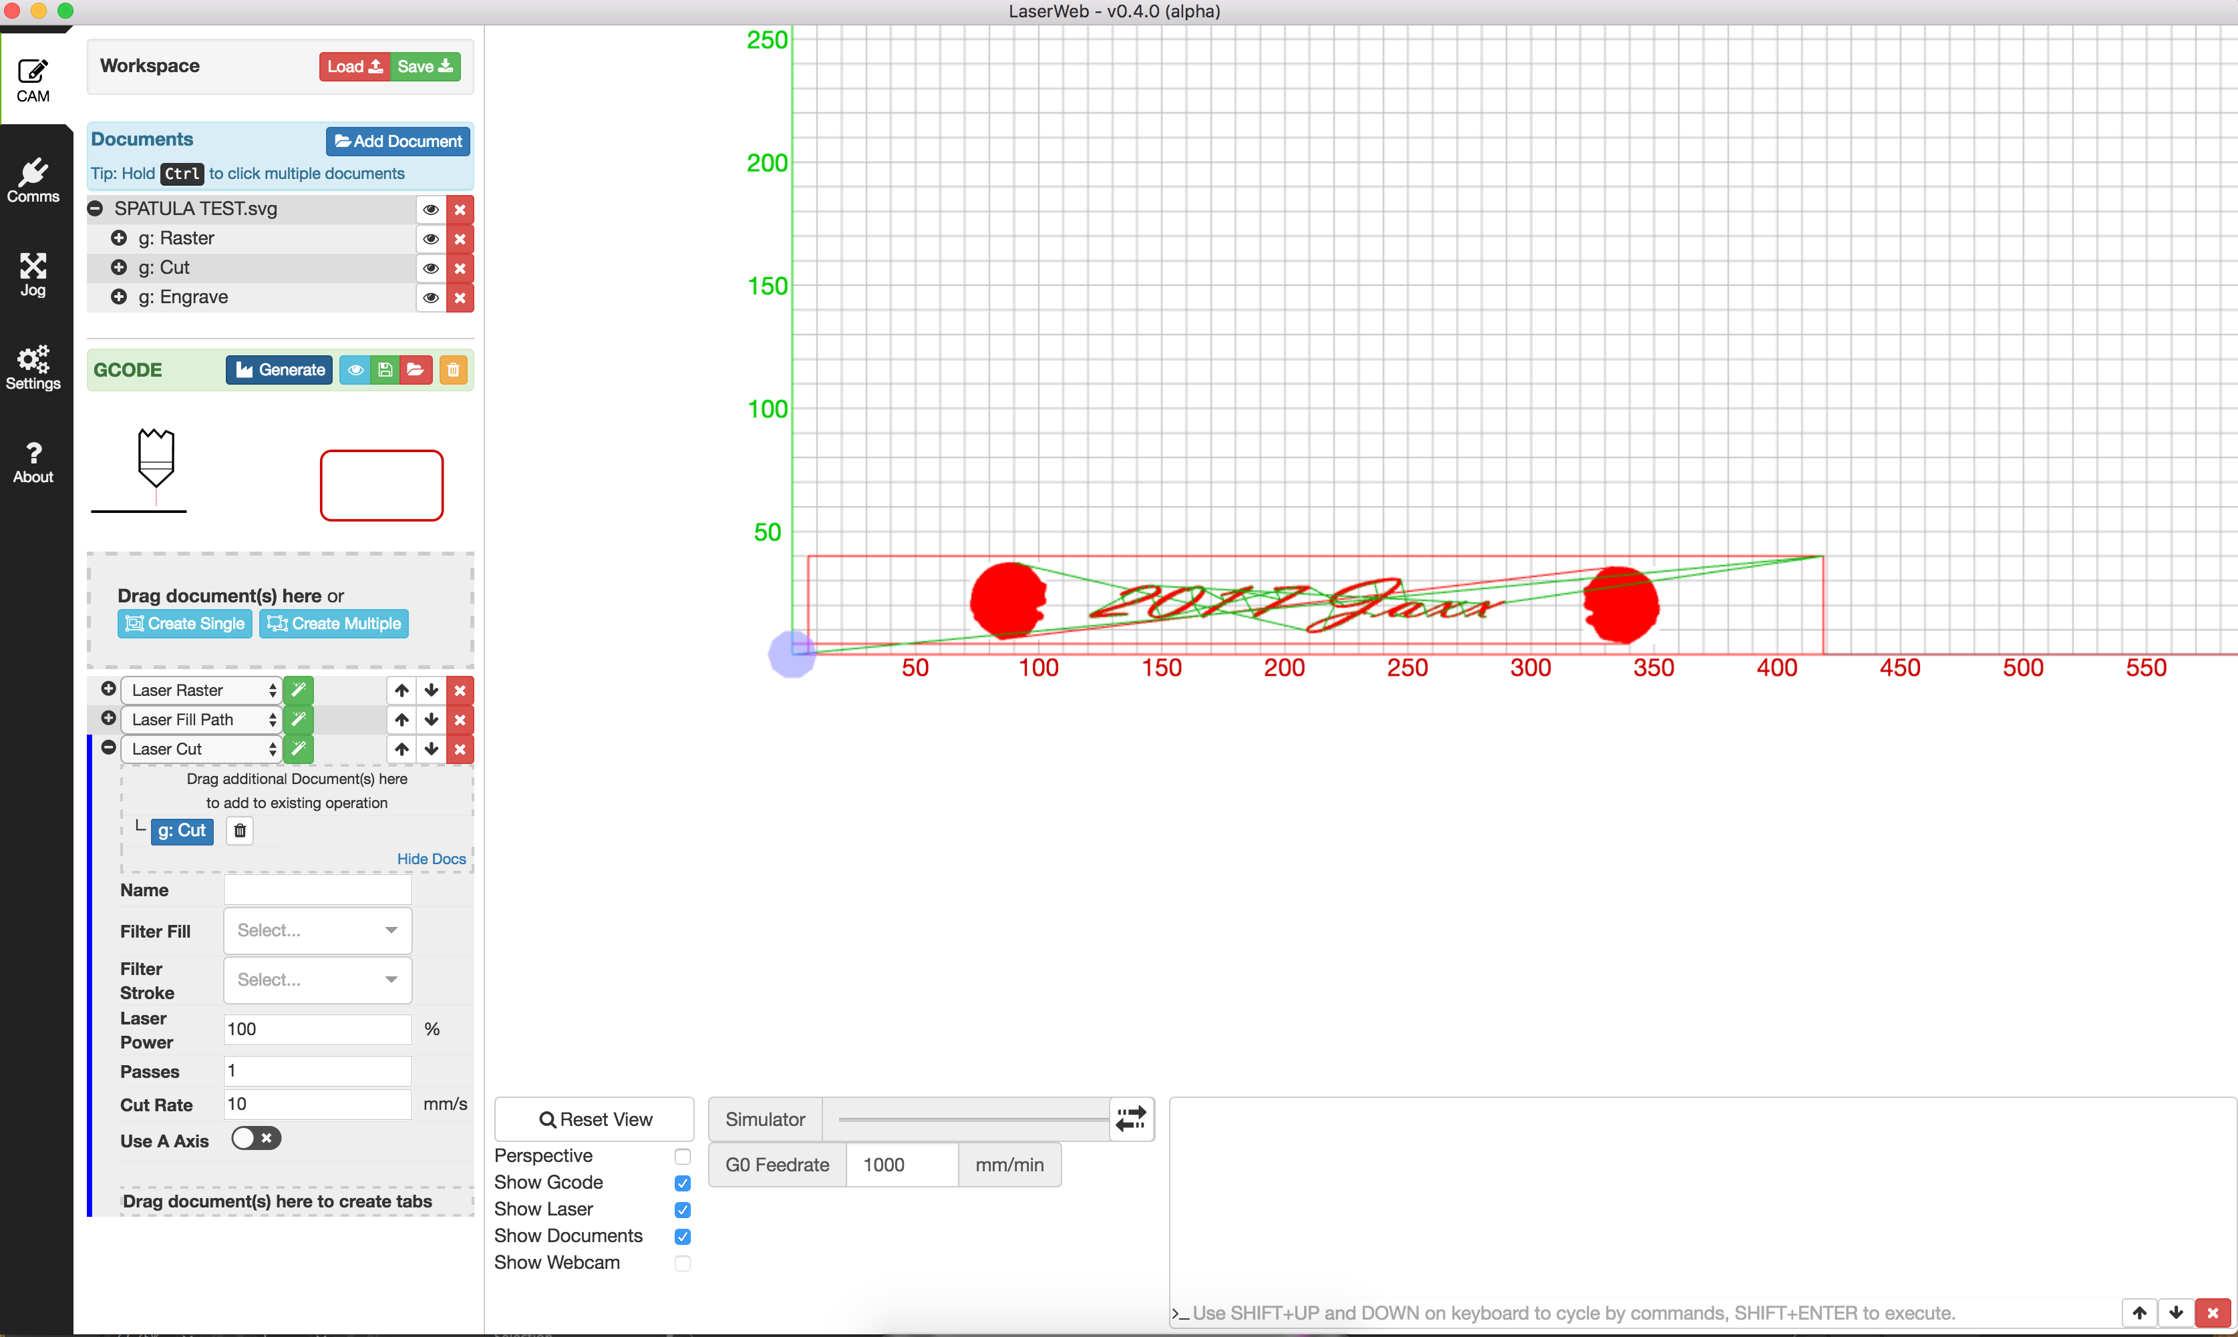Viewport: 2238px width, 1337px height.
Task: Uncheck the Show Gcode checkbox
Action: [683, 1184]
